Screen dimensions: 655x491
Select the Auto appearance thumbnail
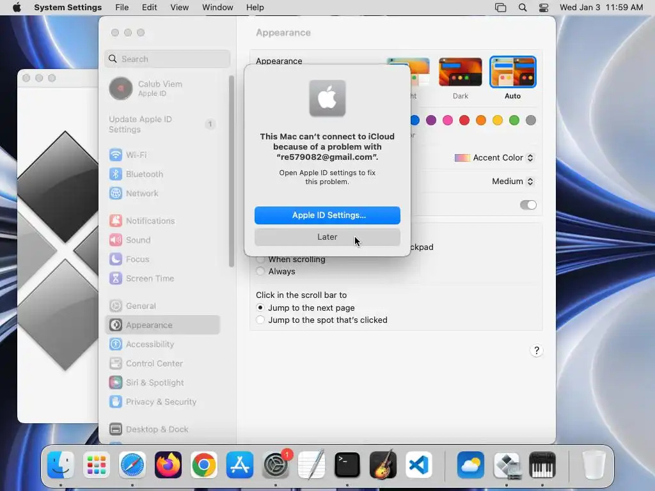pyautogui.click(x=512, y=72)
